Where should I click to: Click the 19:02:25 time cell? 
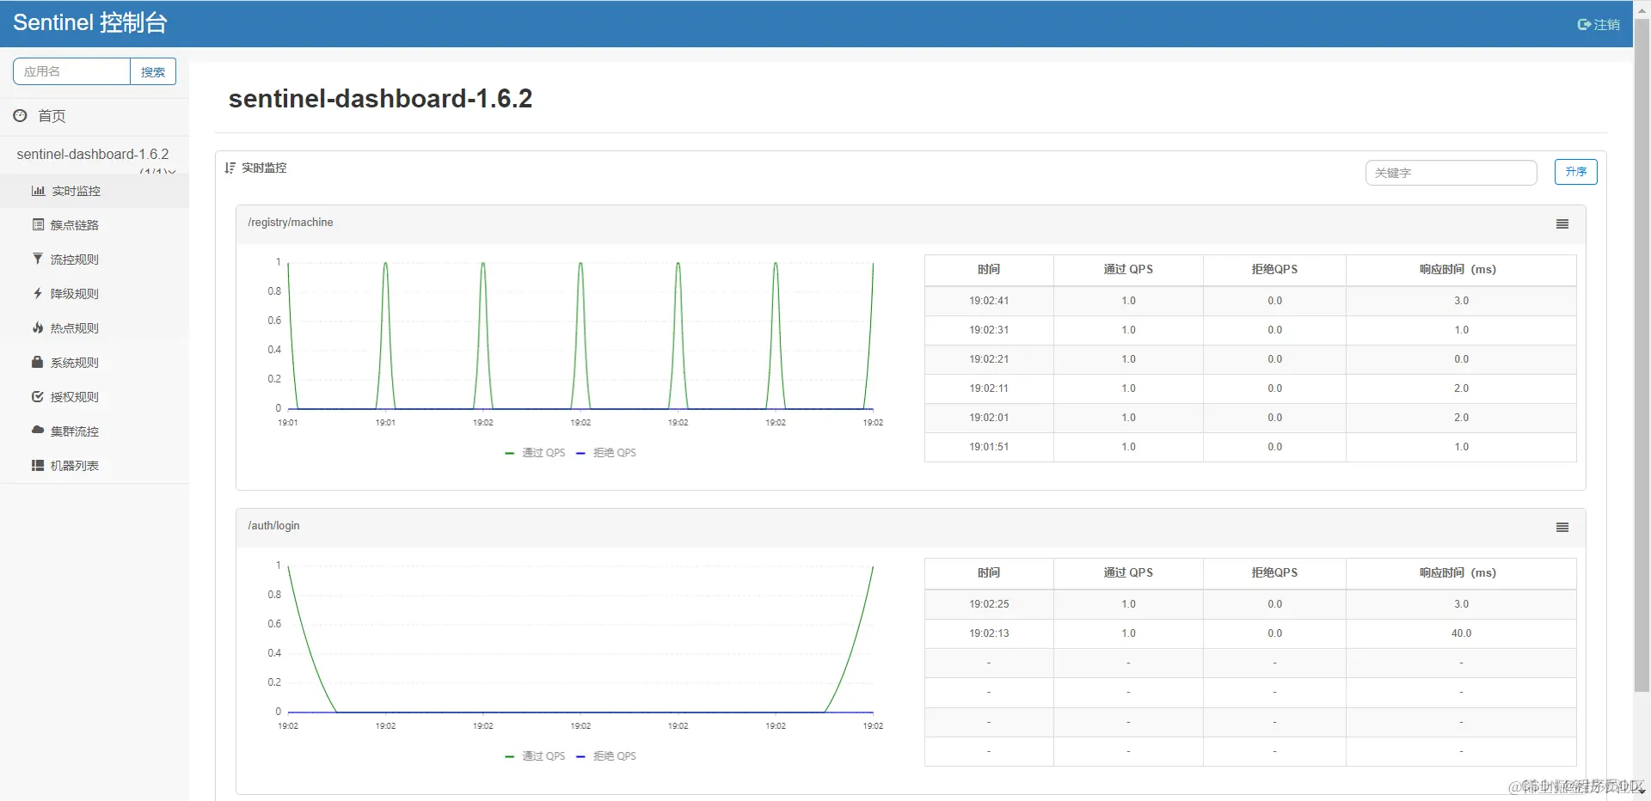click(989, 604)
